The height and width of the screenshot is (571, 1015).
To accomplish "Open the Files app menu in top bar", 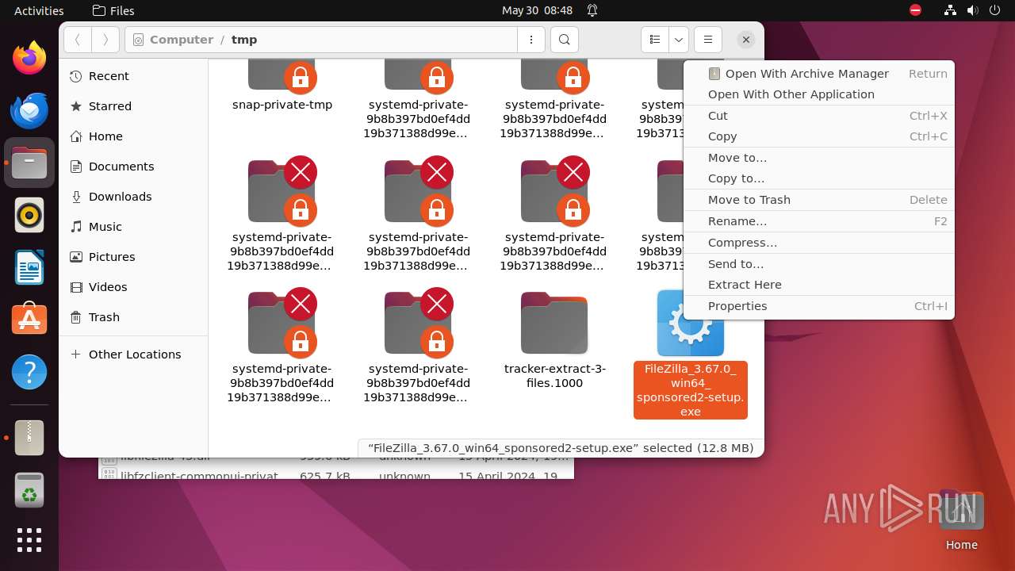I will coord(113,10).
